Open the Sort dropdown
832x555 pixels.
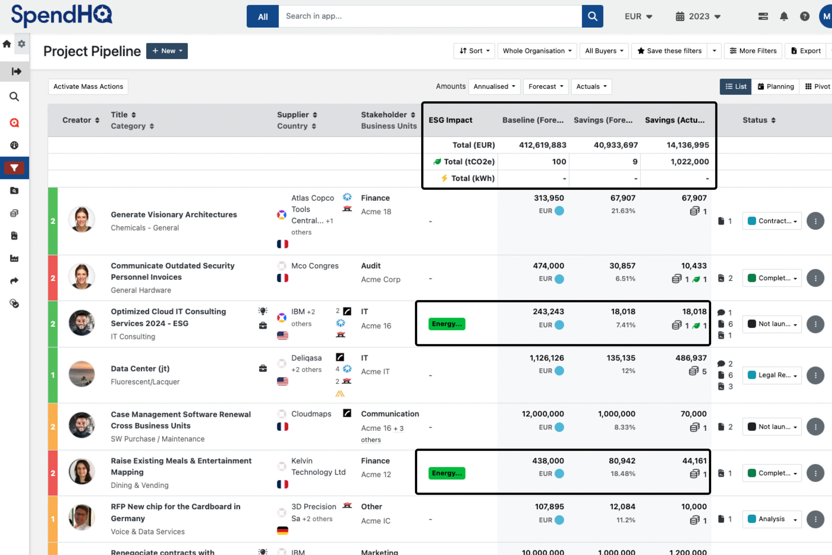[474, 51]
